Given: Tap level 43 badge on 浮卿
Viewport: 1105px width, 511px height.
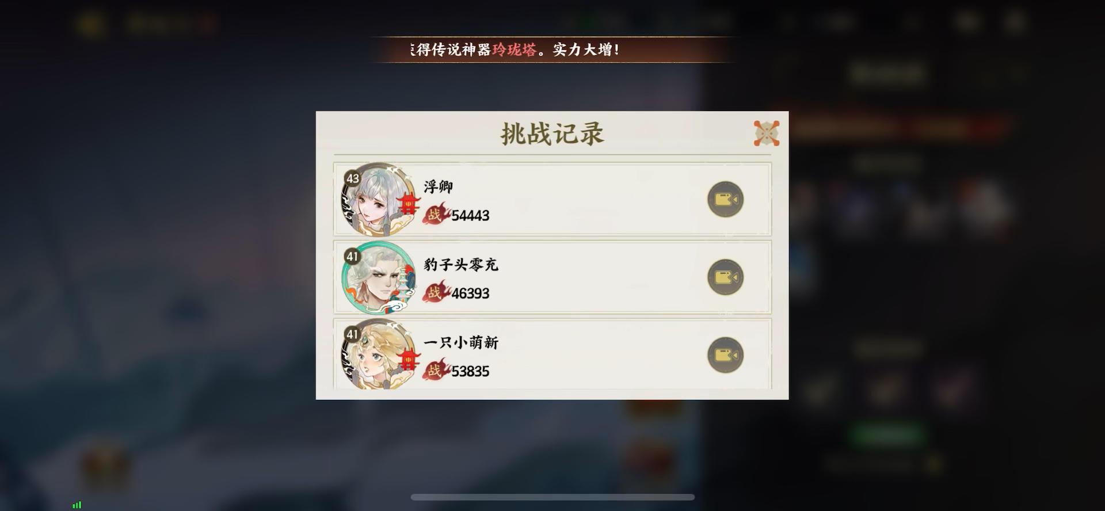Looking at the screenshot, I should tap(352, 178).
